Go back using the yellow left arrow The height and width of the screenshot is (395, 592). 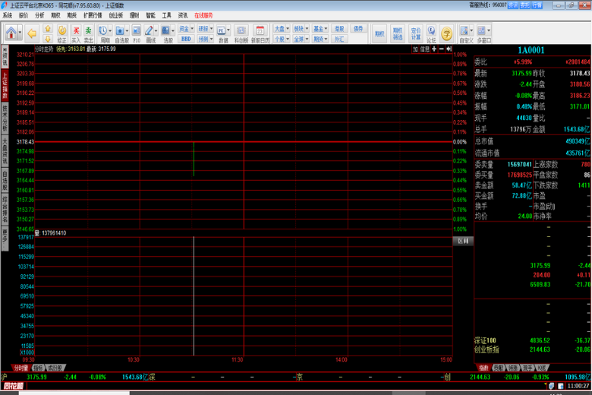(x=32, y=33)
